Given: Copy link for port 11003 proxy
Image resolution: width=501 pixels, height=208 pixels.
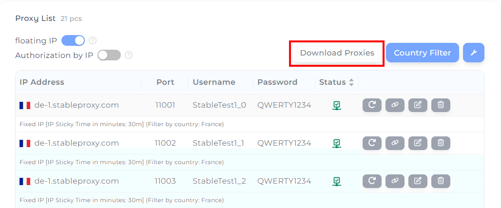Looking at the screenshot, I should 395,181.
